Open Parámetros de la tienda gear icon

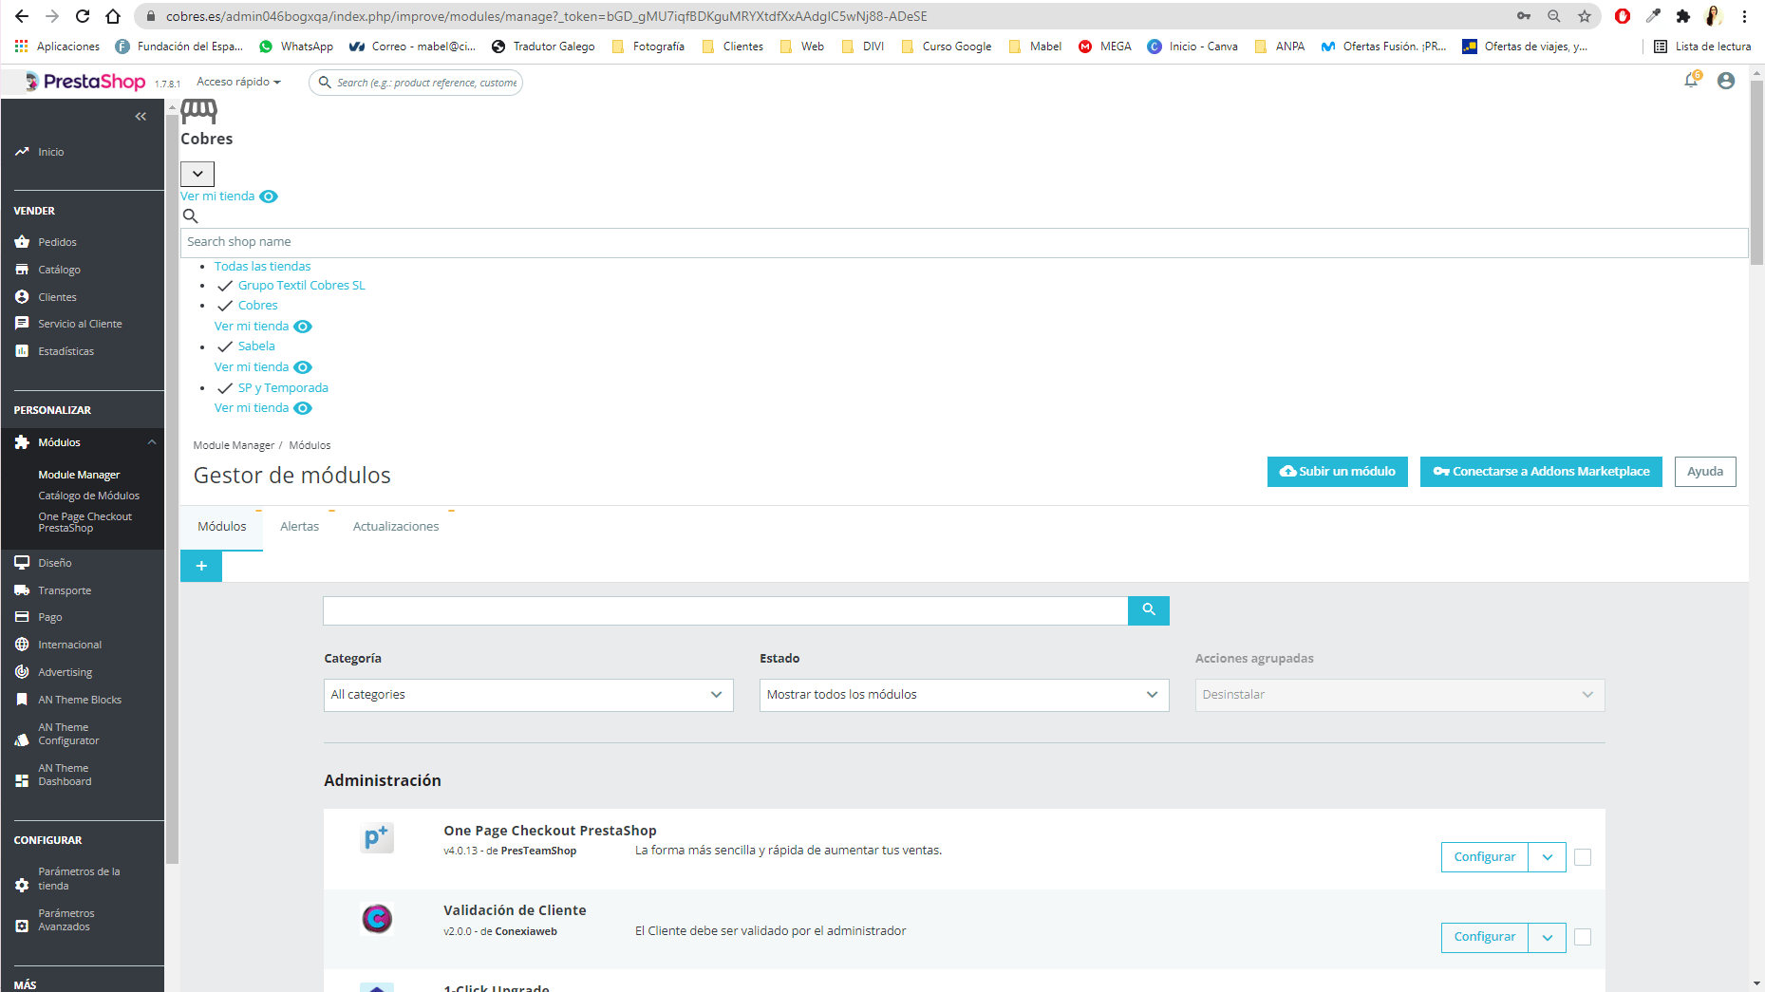(22, 885)
